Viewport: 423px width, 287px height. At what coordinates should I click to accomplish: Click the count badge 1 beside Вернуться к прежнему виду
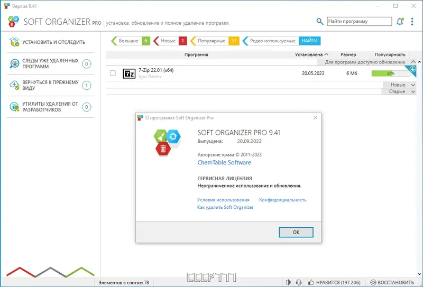pyautogui.click(x=87, y=86)
